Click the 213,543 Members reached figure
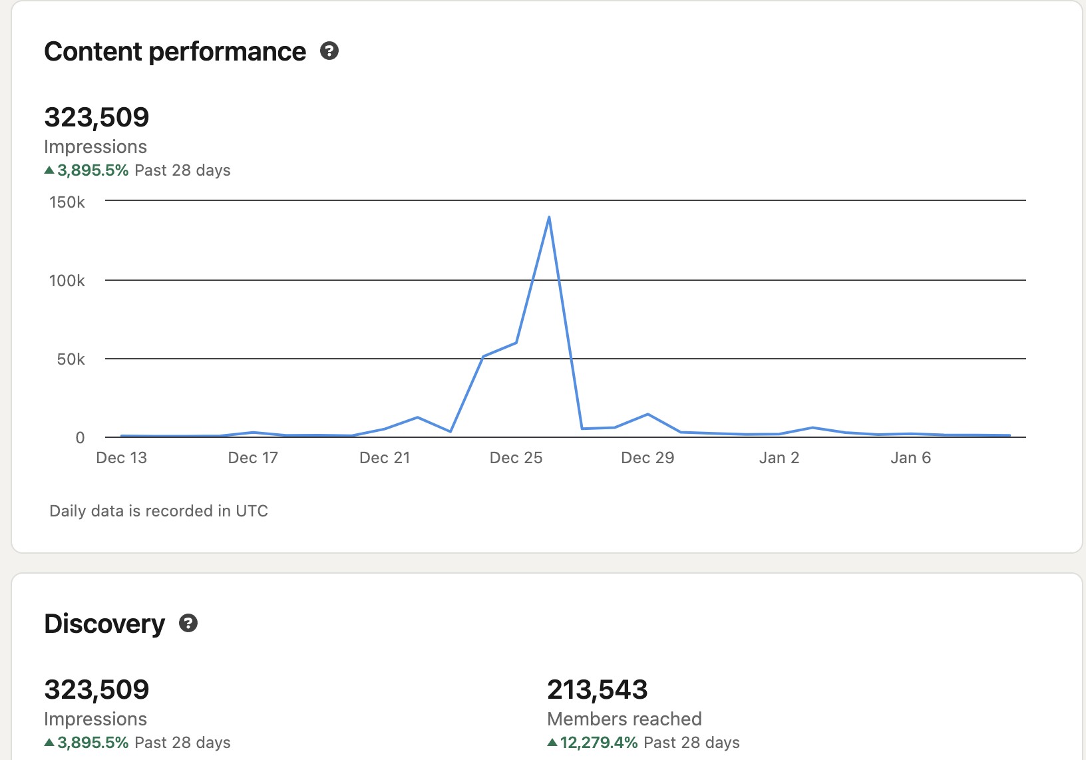The width and height of the screenshot is (1086, 760). [x=597, y=689]
